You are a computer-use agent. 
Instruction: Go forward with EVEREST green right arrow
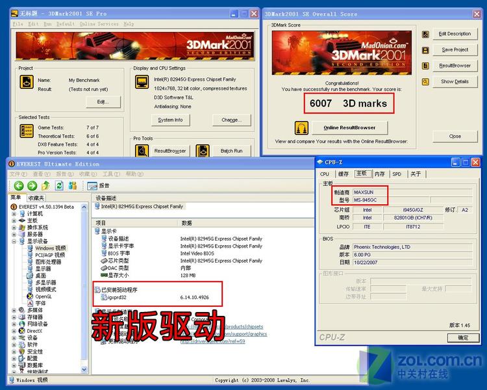[x=32, y=186]
